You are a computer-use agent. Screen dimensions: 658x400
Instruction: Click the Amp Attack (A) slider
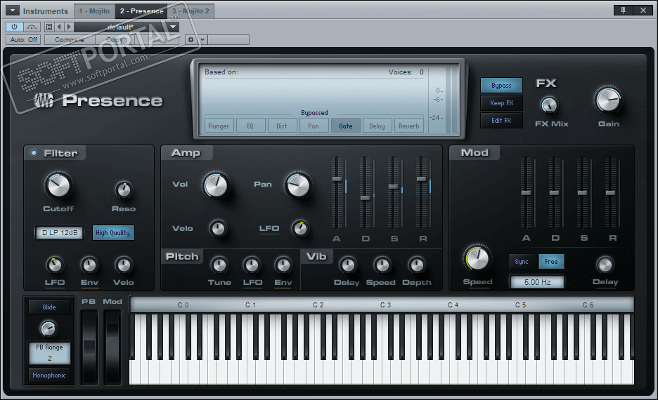click(x=337, y=179)
